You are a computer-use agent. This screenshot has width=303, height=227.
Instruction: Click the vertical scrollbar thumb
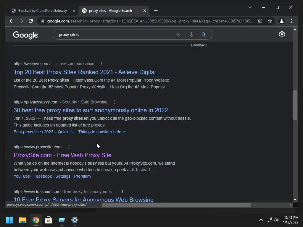pos(295,105)
